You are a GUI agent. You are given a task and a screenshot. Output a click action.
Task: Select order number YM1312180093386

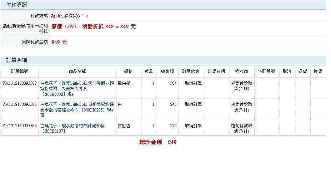click(19, 104)
